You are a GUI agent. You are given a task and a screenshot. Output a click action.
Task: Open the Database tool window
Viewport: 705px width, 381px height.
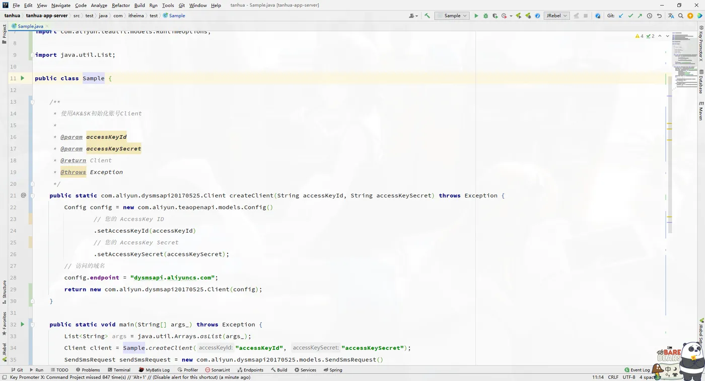700,81
